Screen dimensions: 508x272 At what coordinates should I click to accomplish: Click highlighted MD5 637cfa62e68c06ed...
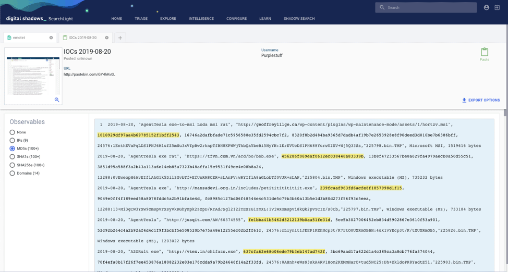(x=284, y=251)
